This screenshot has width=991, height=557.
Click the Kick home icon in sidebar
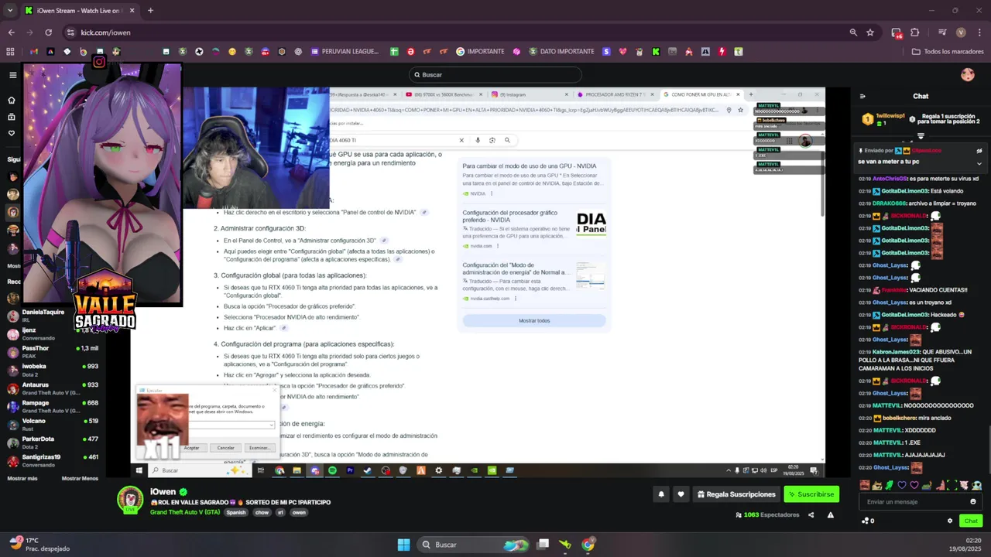coord(12,100)
